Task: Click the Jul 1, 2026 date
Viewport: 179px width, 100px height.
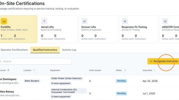Action: (149, 94)
